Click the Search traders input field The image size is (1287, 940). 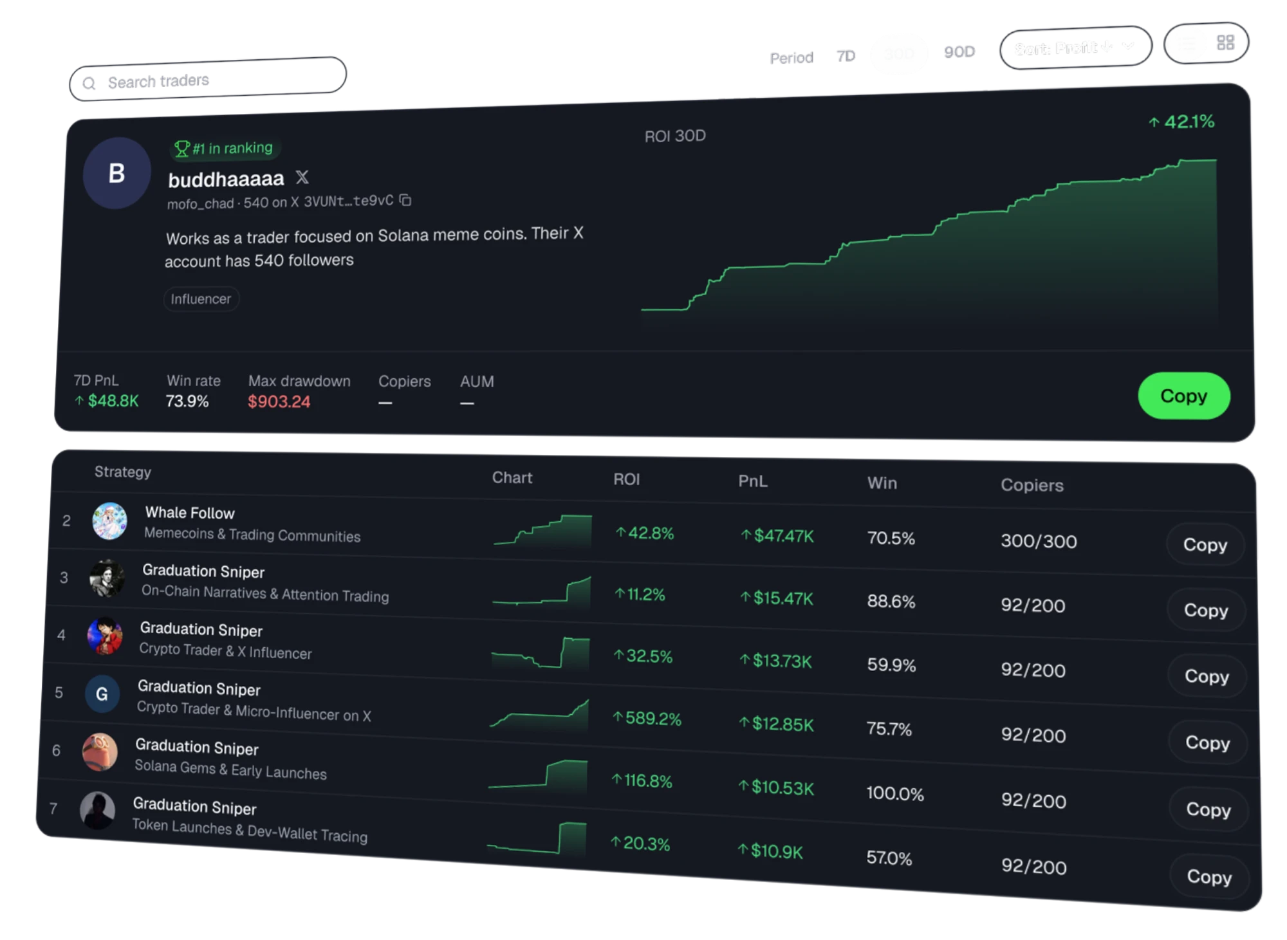click(x=208, y=79)
